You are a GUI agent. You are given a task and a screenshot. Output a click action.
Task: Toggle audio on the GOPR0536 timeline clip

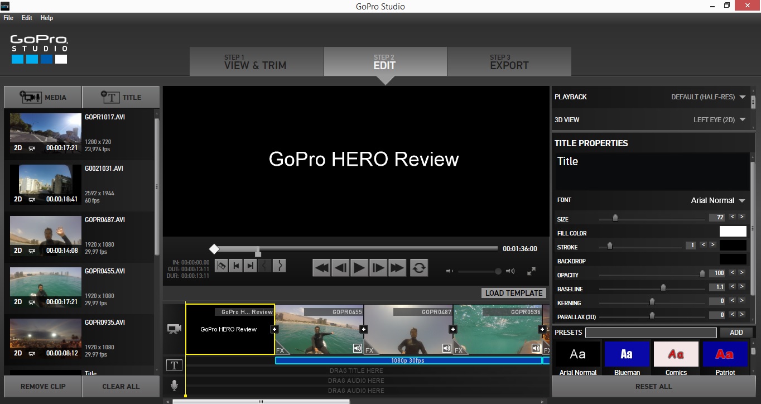[536, 348]
